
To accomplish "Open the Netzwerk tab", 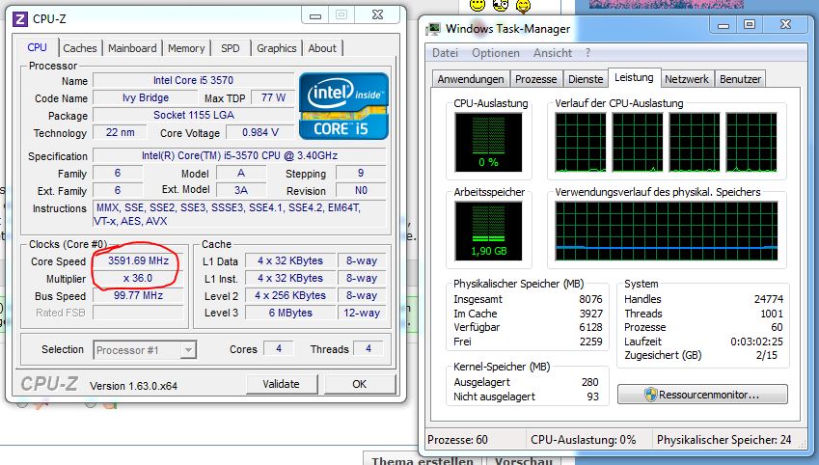I will (686, 79).
